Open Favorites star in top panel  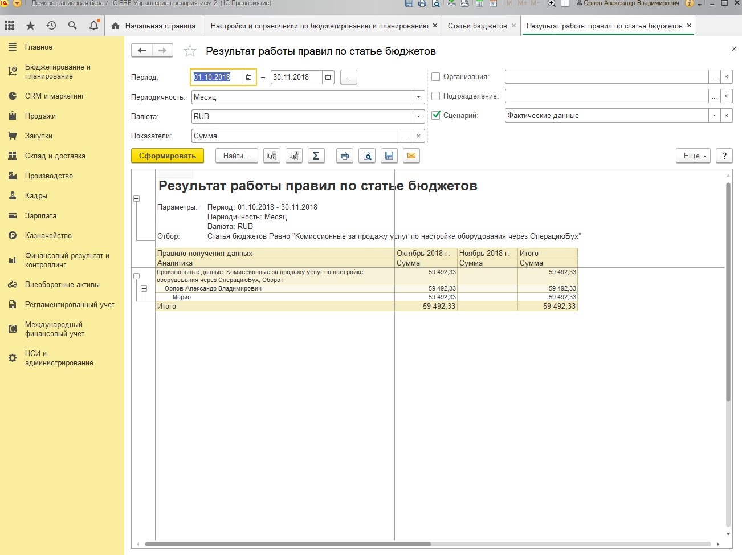pyautogui.click(x=31, y=26)
